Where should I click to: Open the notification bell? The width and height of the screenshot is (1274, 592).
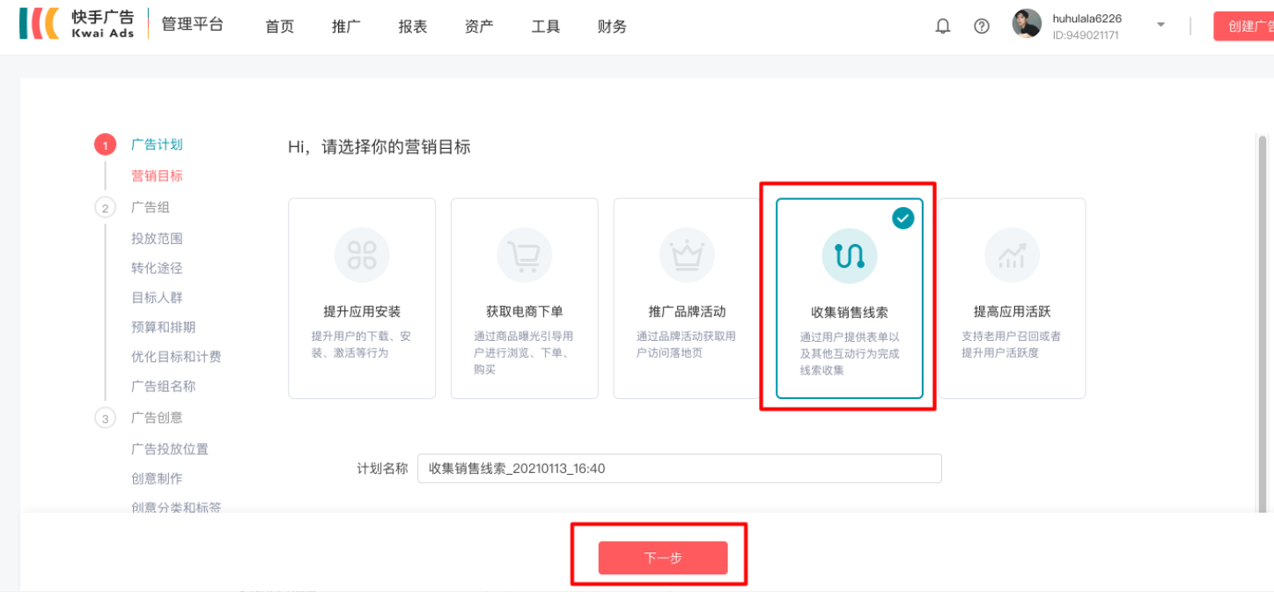942,26
